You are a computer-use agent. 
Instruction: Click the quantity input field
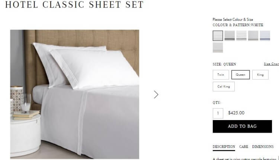(x=218, y=113)
